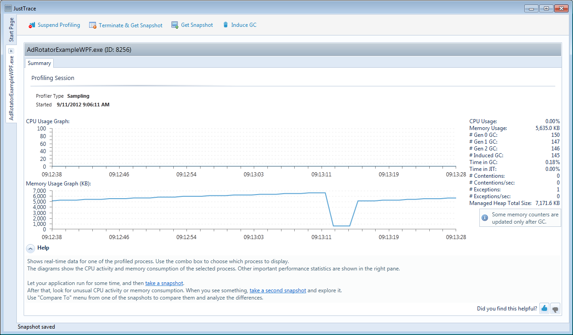Click the thumbs up helpful icon
573x335 pixels.
coord(544,309)
